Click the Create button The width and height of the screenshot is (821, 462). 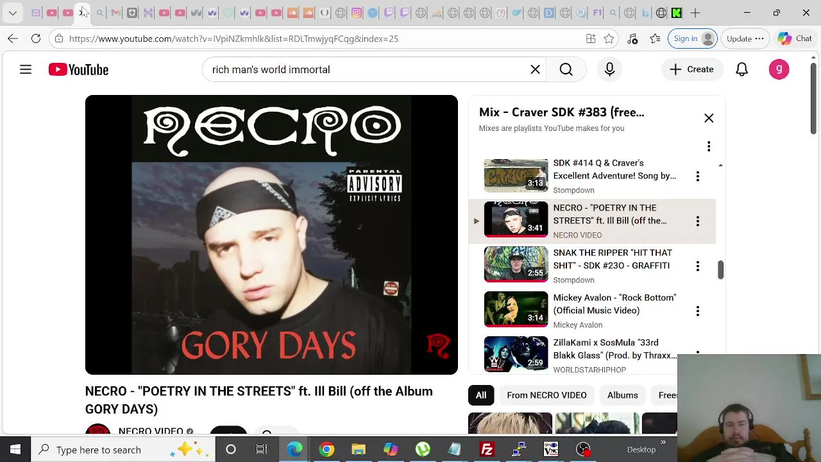pos(691,69)
